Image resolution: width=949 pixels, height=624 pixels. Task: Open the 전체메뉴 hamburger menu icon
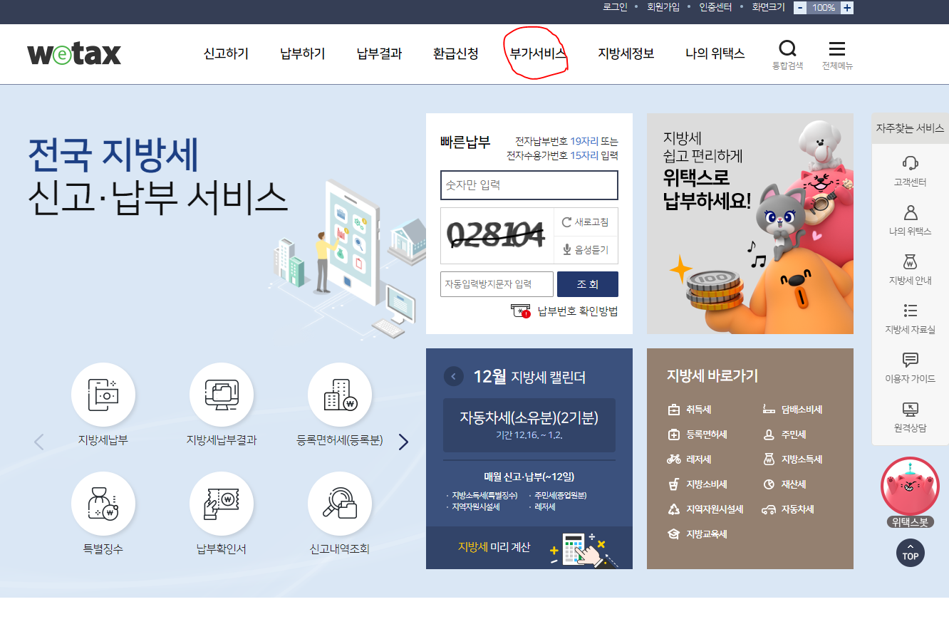[x=836, y=48]
